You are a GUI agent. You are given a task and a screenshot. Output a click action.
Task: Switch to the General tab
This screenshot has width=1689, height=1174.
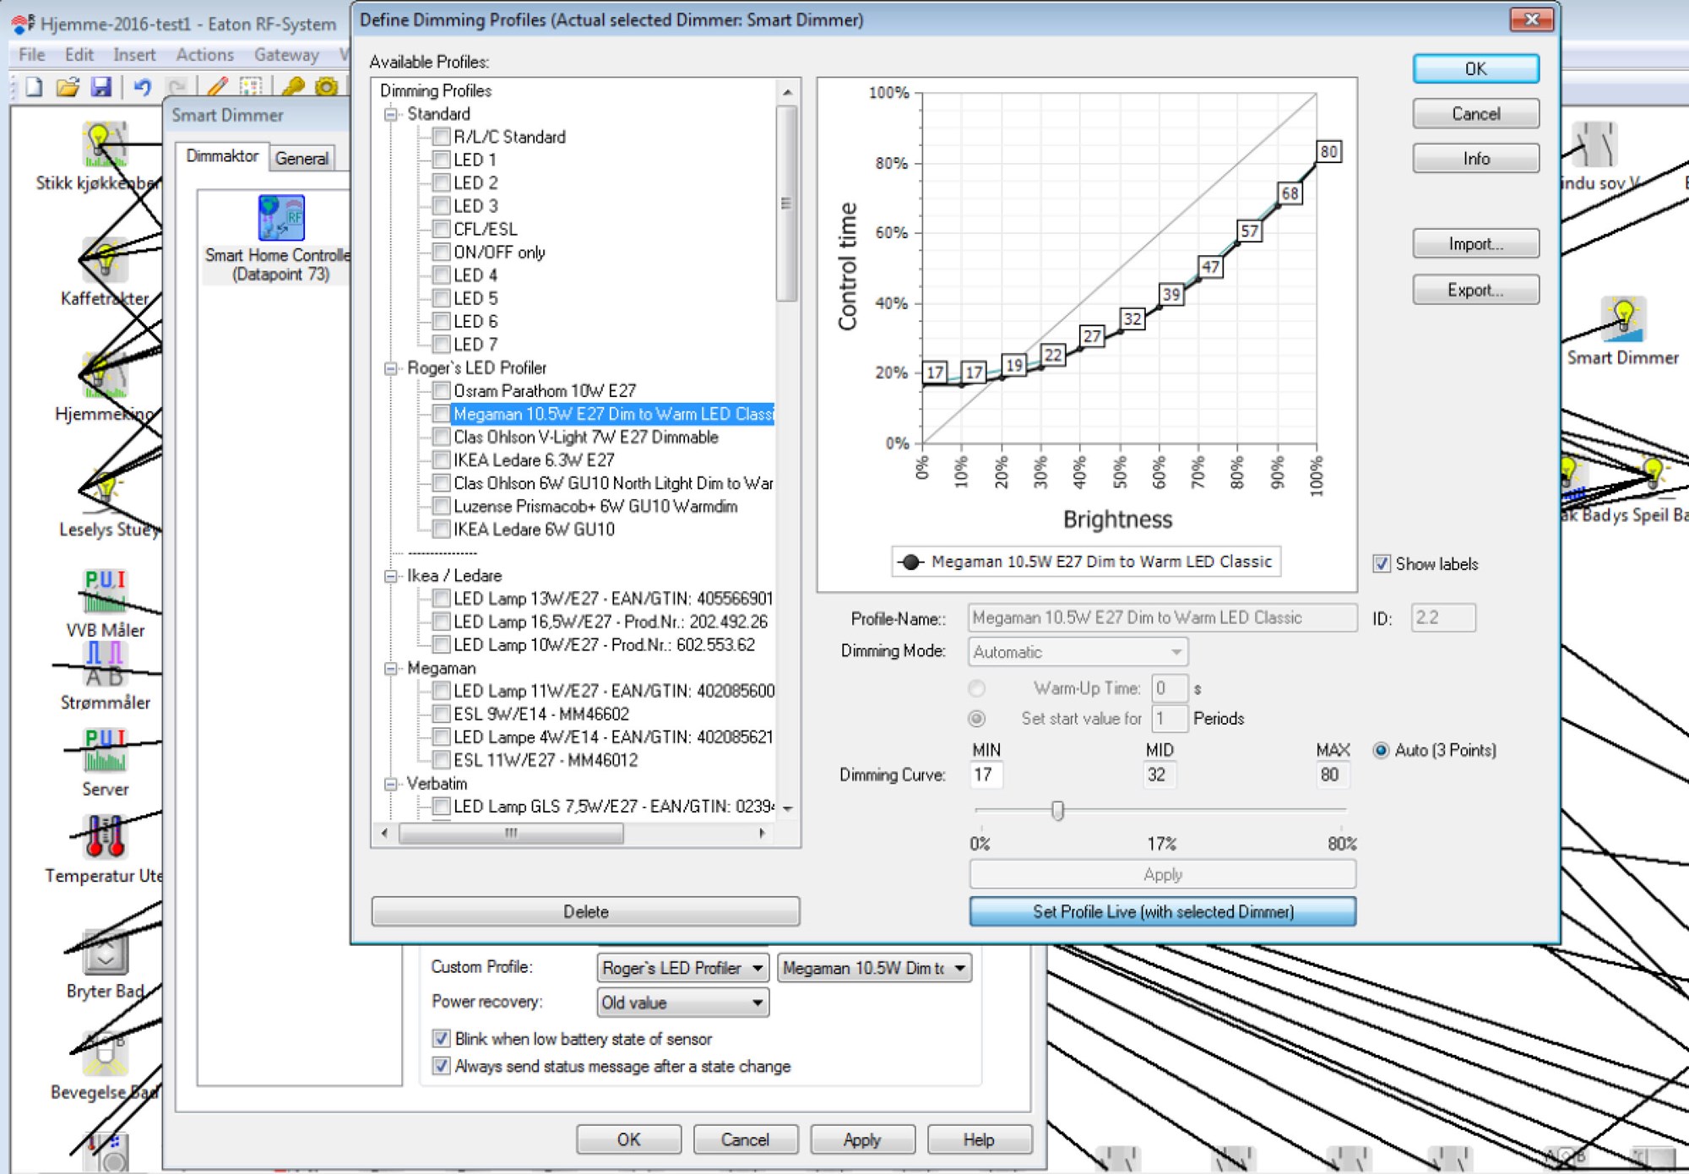301,158
